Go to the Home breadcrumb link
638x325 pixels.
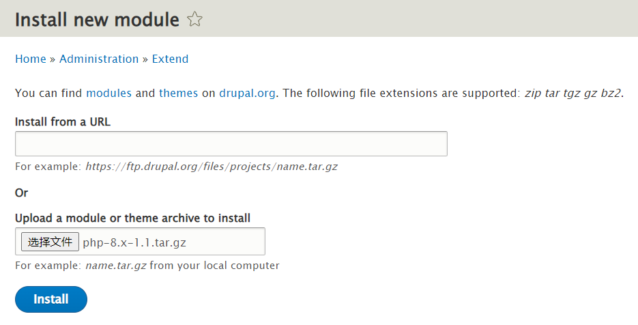(x=31, y=59)
